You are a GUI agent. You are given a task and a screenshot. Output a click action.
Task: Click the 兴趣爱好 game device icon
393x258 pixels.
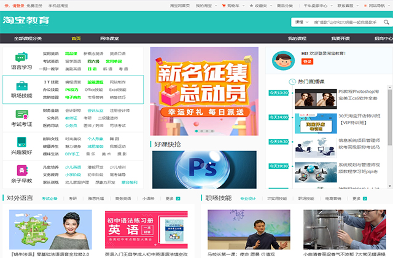pos(21,142)
